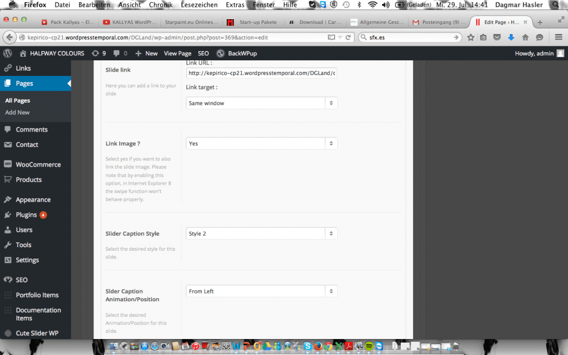Click SEO in the admin bar
The image size is (568, 355).
click(203, 53)
